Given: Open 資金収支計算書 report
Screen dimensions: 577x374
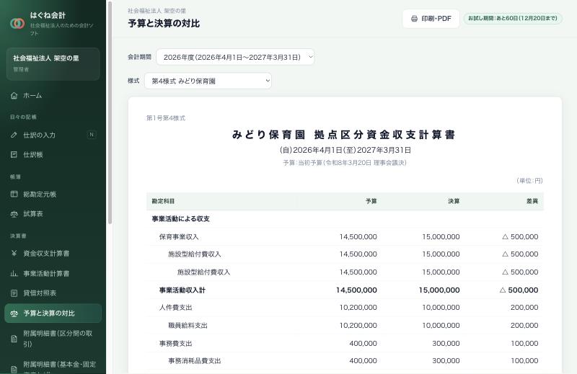Looking at the screenshot, I should [x=53, y=254].
